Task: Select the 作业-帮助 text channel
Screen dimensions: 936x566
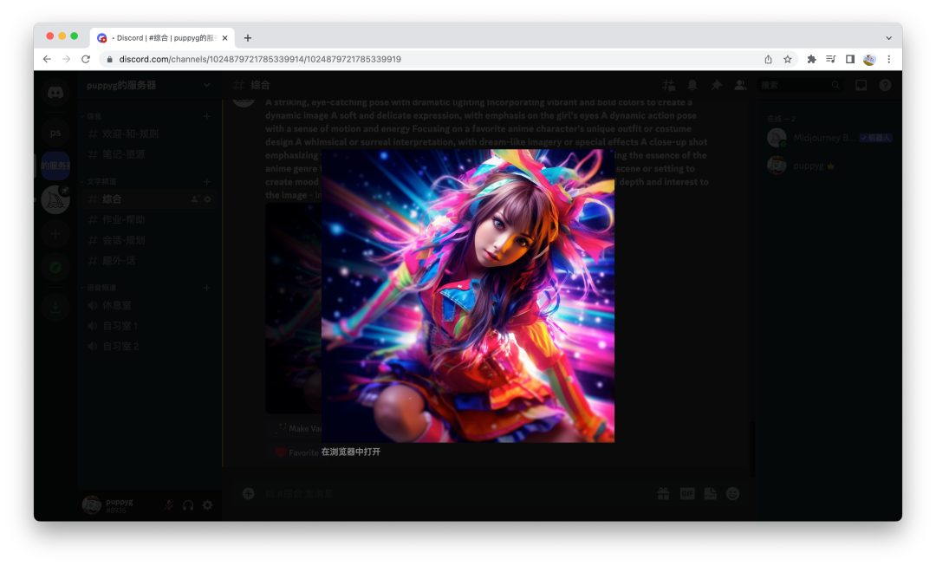Action: [123, 220]
